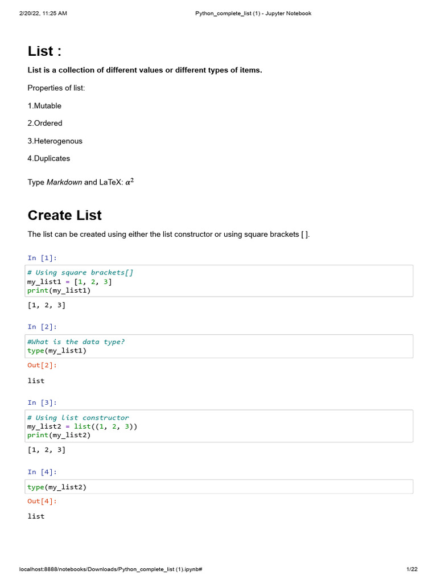Click the first code cell with my_list1
This screenshot has height=583, width=437.
pos(219,281)
